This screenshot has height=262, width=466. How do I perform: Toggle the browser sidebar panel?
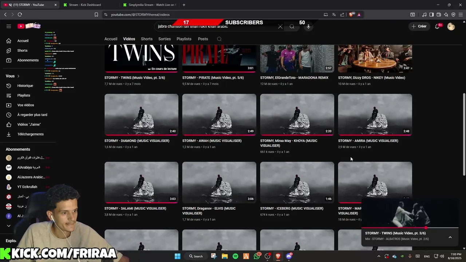(431, 15)
